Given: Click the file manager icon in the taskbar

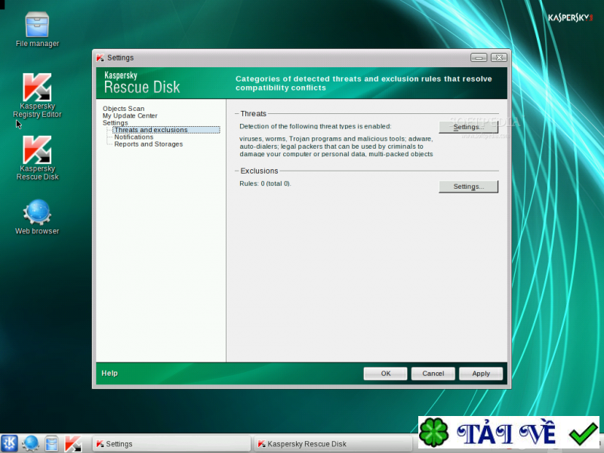Looking at the screenshot, I should click(x=51, y=443).
